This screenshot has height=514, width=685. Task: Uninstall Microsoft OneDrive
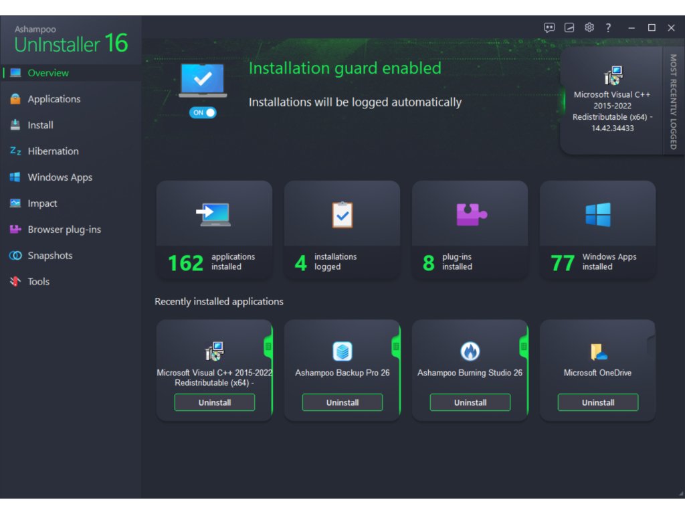click(x=598, y=402)
